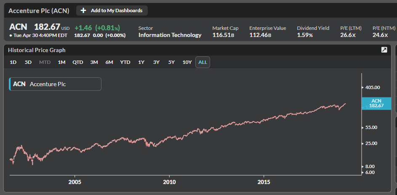Show year-to-date YTD range

[x=125, y=62]
